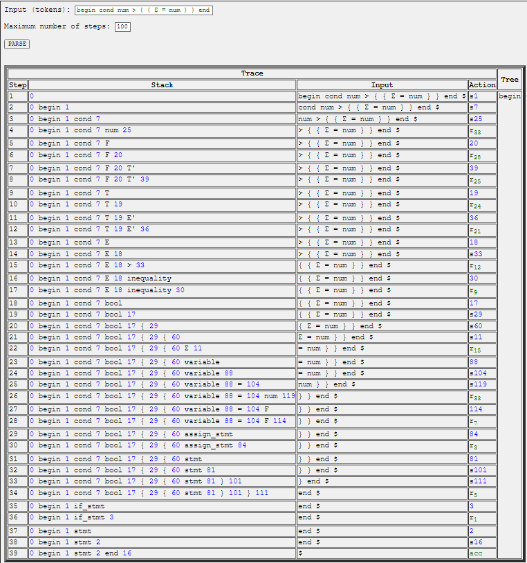527x563 pixels.
Task: Click stack cell 'begin 1 cond 7 bool' in step 18
Action: (162, 303)
